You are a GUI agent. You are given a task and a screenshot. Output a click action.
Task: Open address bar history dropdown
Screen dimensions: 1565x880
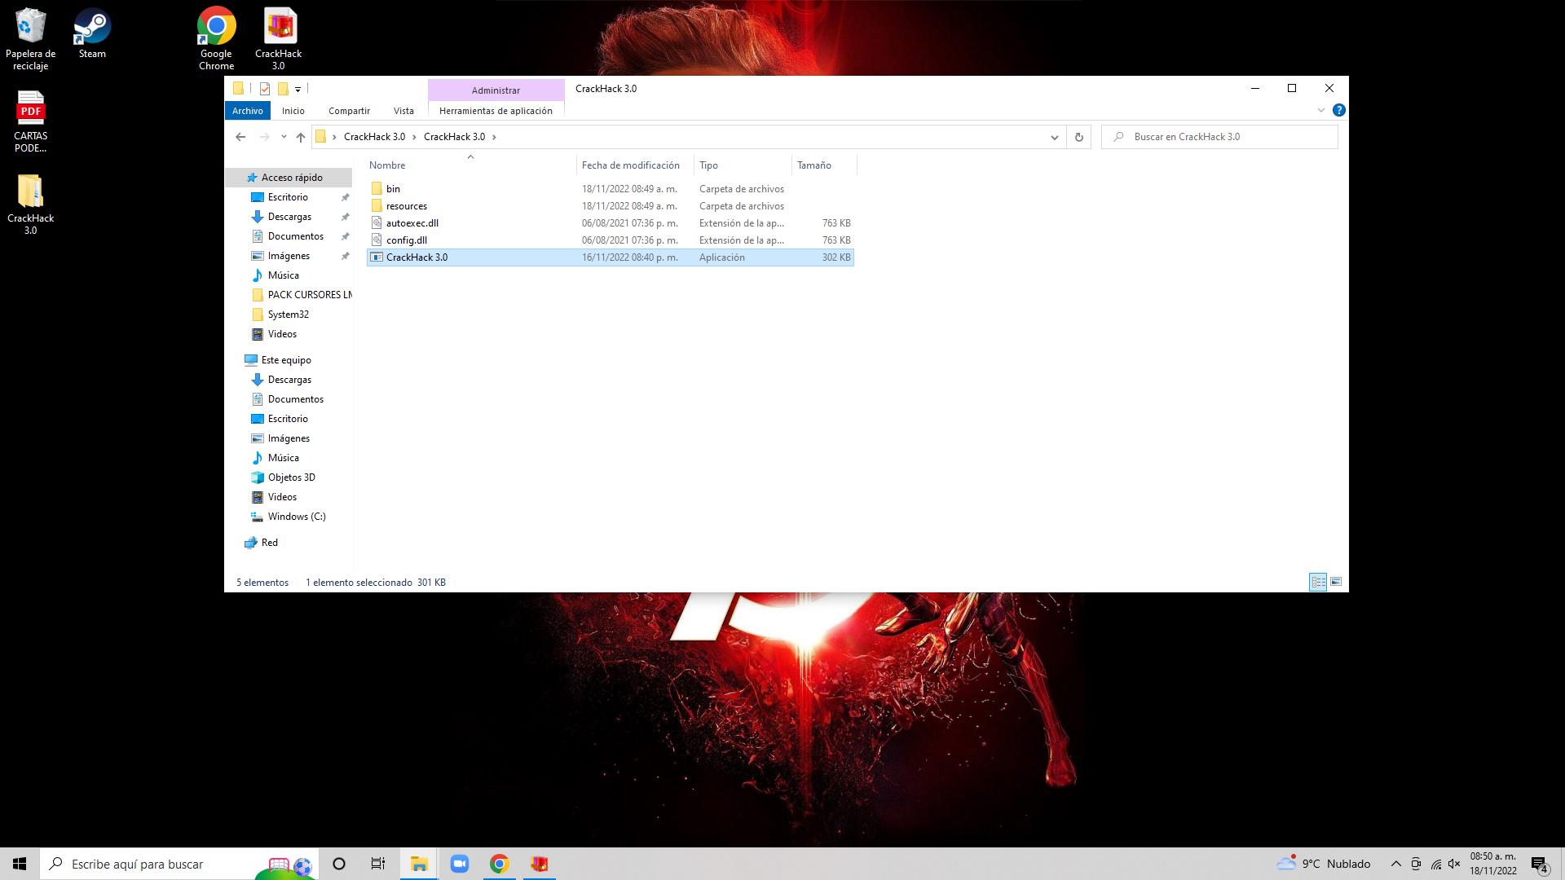coord(1054,137)
